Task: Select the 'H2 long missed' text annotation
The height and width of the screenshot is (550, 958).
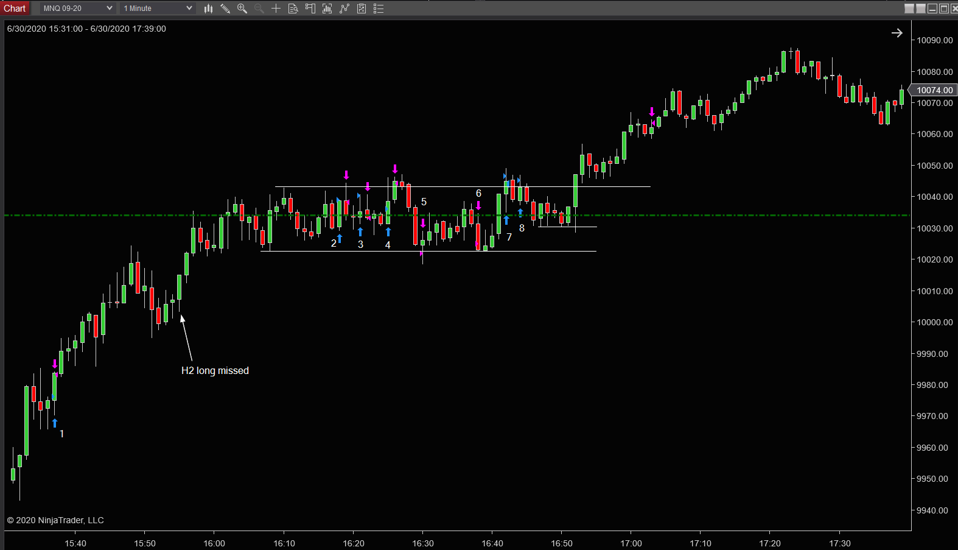Action: click(x=215, y=370)
